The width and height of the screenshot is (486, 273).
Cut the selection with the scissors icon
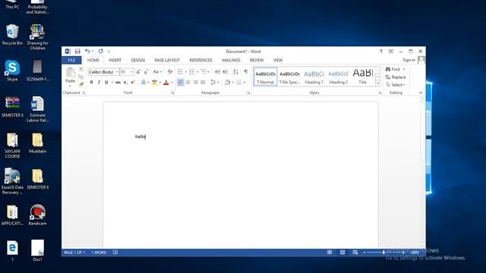click(x=81, y=69)
